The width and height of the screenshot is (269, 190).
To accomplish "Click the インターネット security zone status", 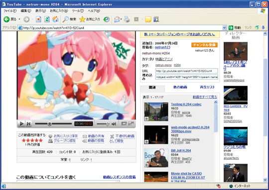I will tap(240, 186).
